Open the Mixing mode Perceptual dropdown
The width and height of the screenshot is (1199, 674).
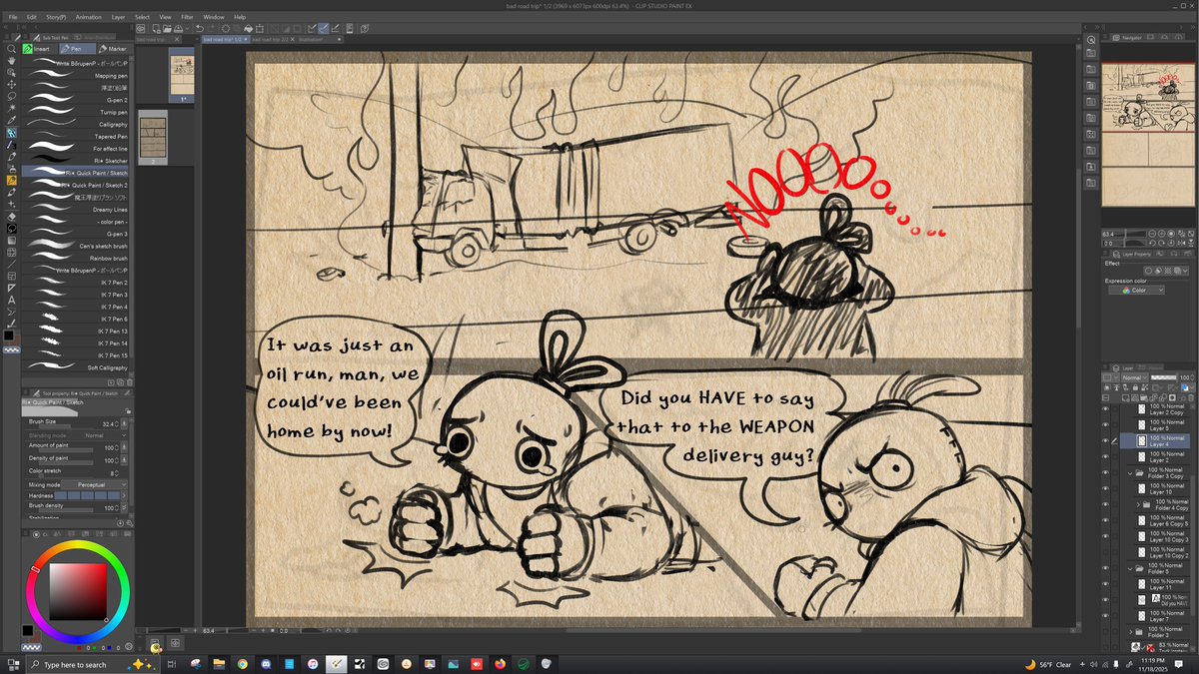pyautogui.click(x=95, y=484)
